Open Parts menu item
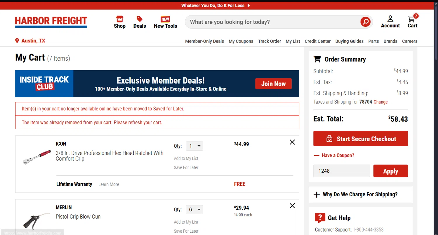 coord(373,41)
